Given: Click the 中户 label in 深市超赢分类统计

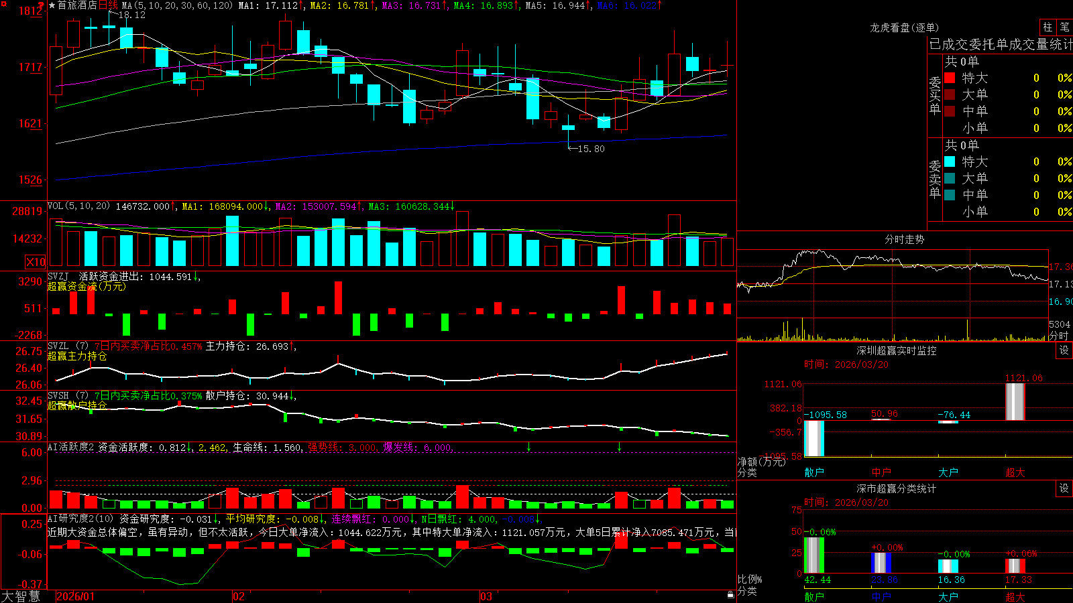Looking at the screenshot, I should pyautogui.click(x=881, y=597).
